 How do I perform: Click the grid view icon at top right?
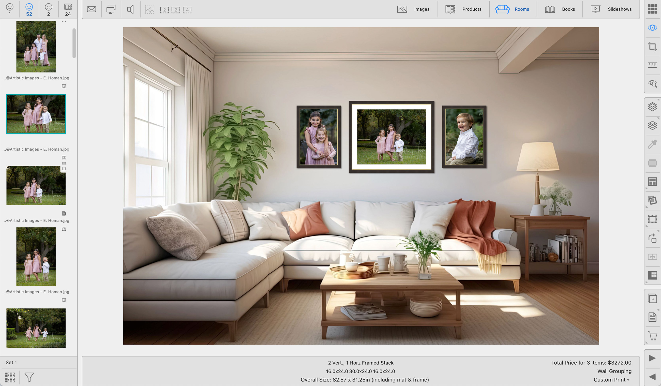pos(652,9)
